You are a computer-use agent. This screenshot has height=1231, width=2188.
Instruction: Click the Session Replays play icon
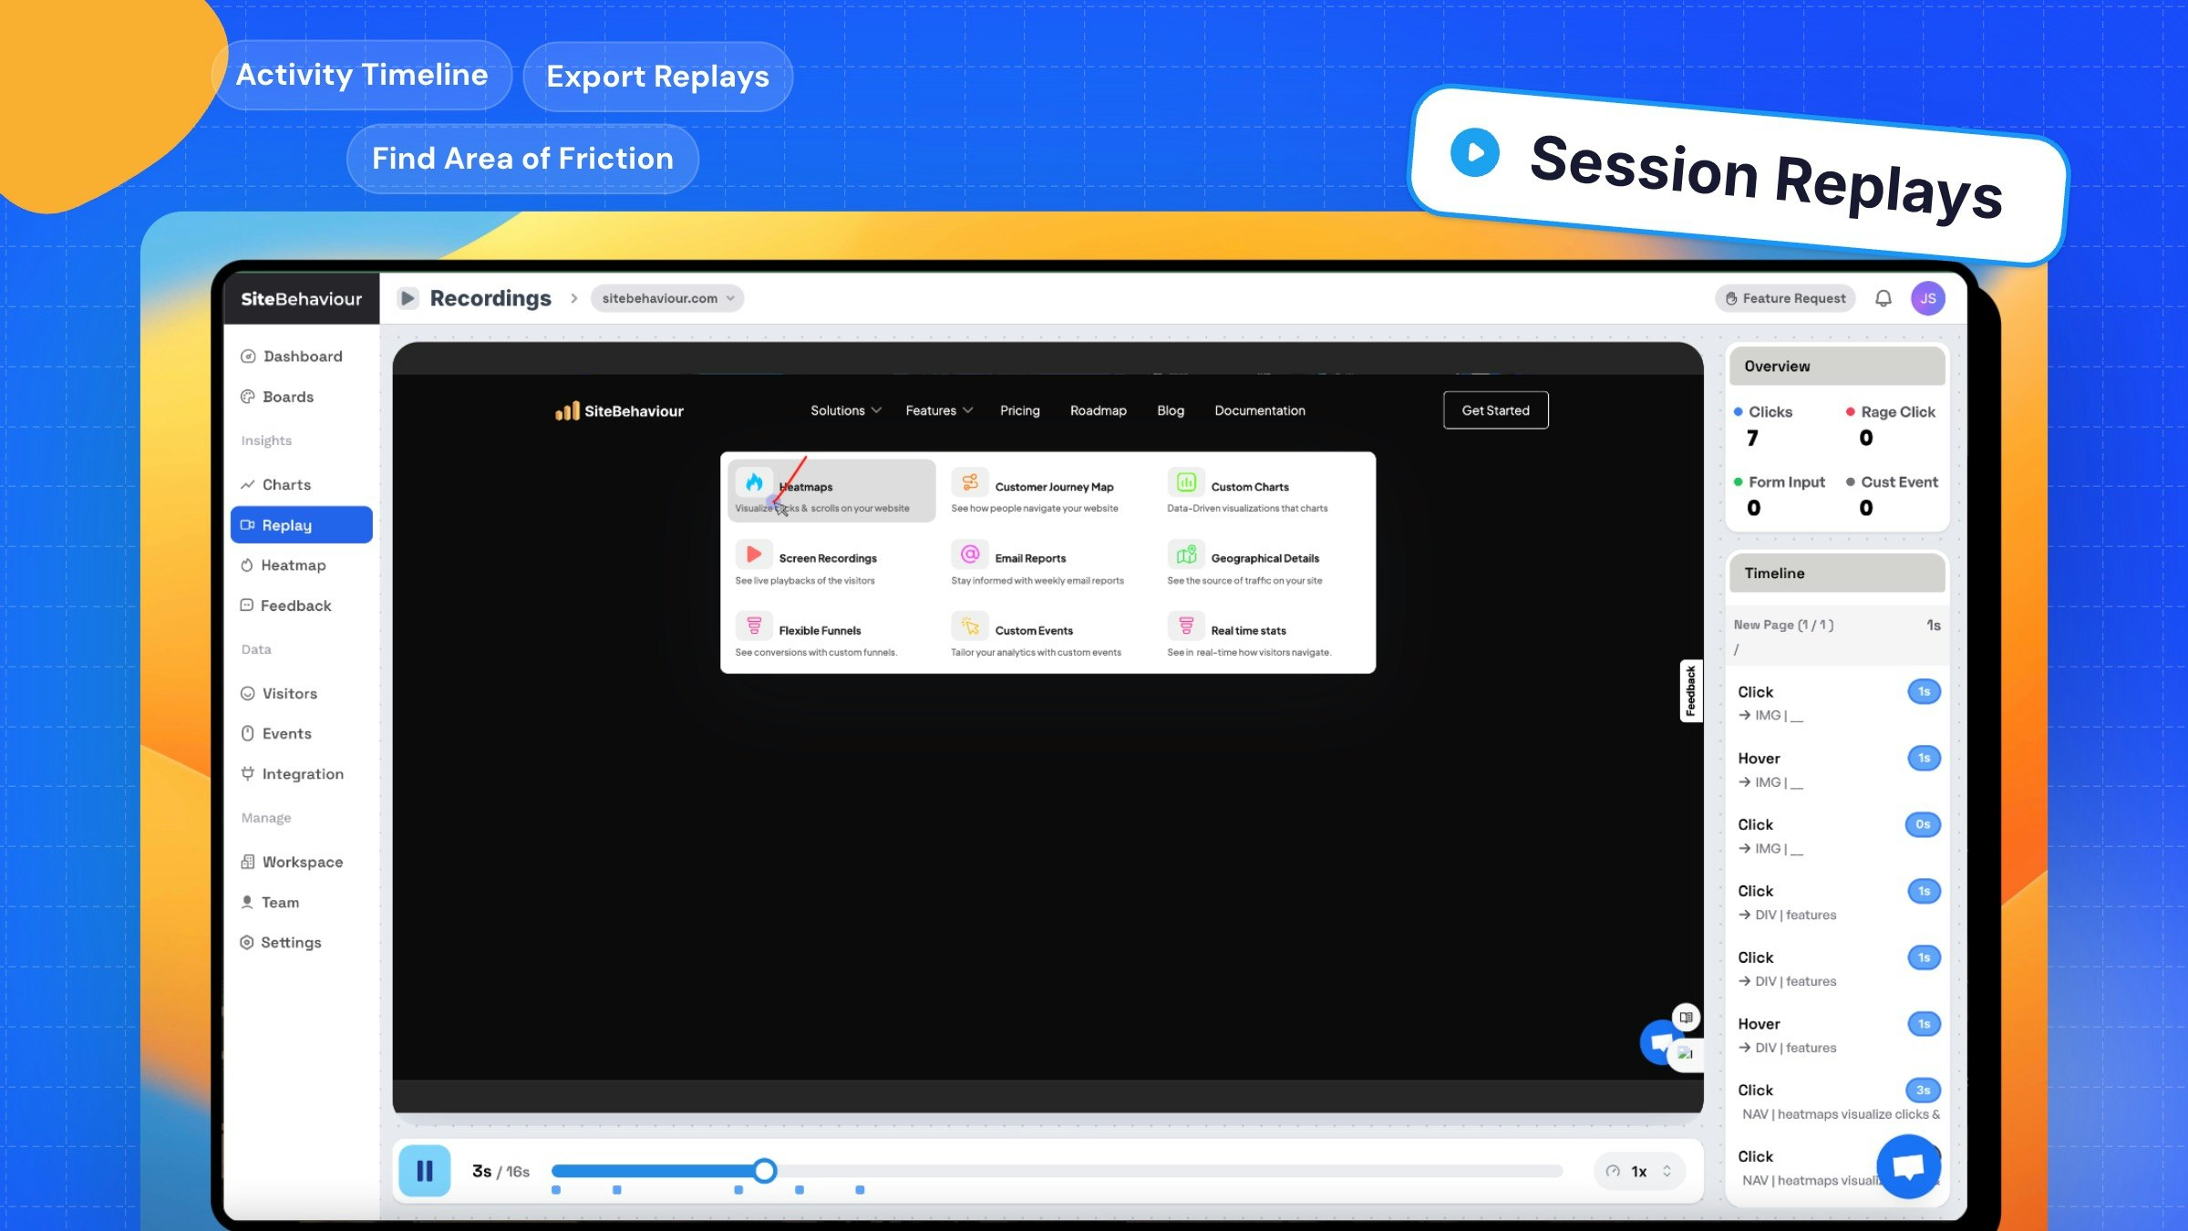tap(1474, 152)
